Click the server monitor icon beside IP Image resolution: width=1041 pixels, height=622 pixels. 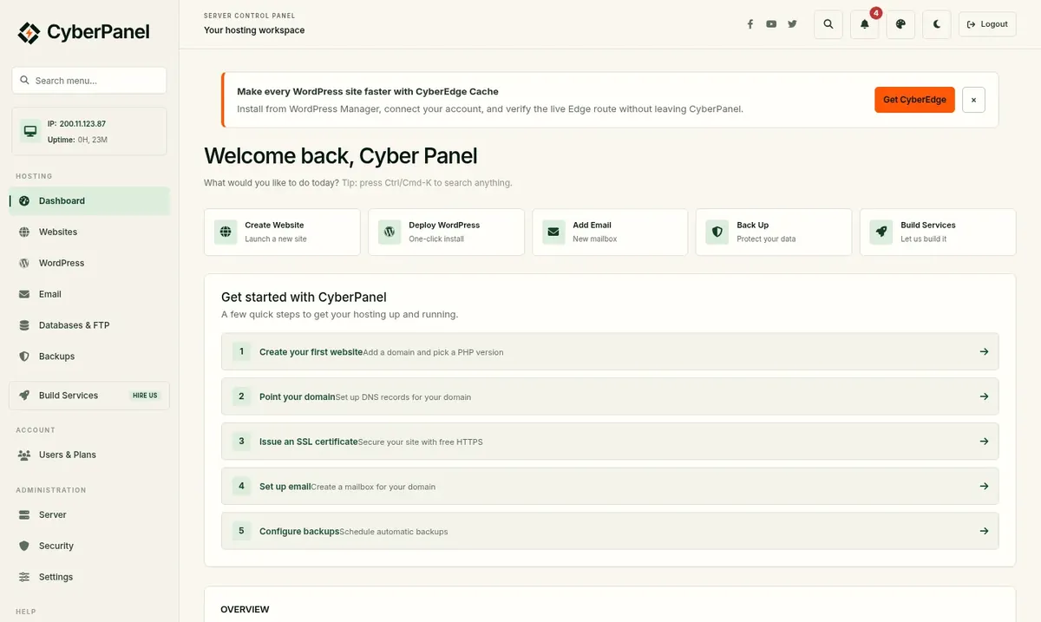coord(30,131)
